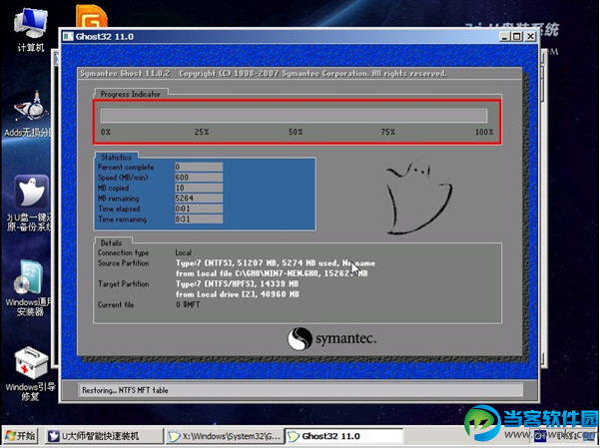
Task: Click the Ghost32 title bar window icon
Action: coord(68,38)
